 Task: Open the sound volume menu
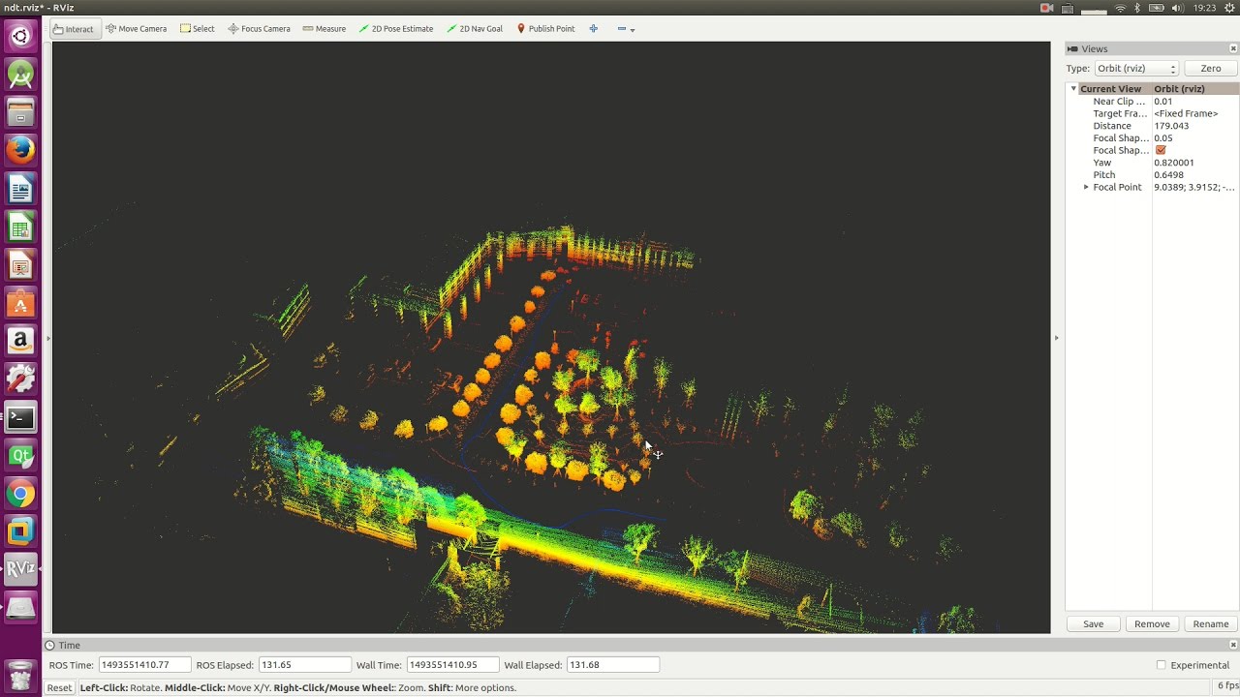point(1177,8)
